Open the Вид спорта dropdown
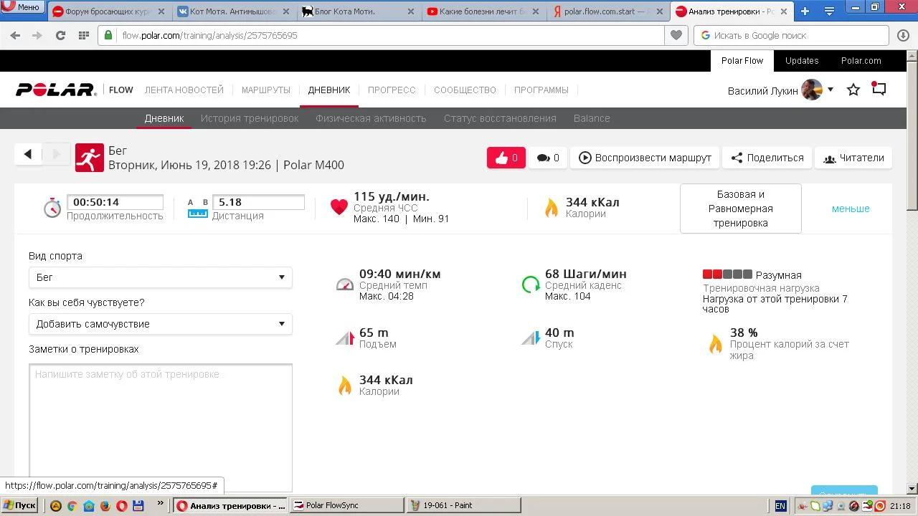 (160, 277)
